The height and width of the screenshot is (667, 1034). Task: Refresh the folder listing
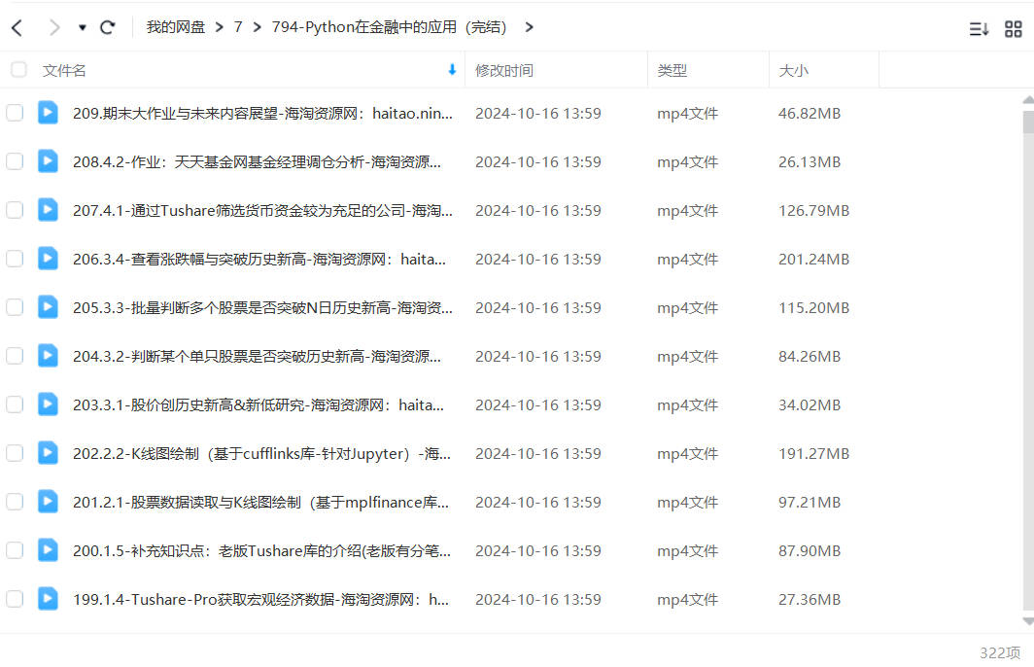(108, 27)
